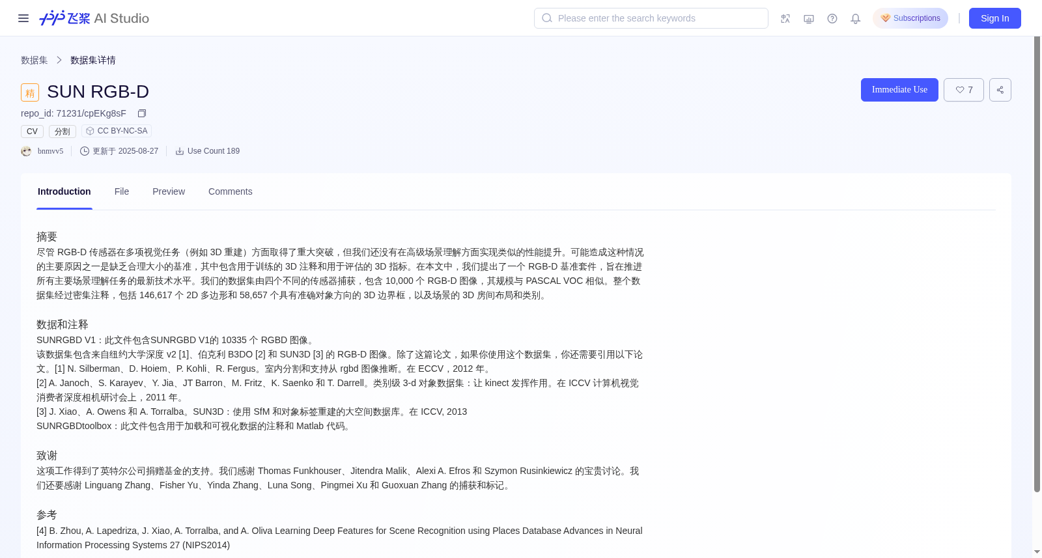Go to the PaddlePaddle AI Studio logo home
The width and height of the screenshot is (1042, 558).
tap(94, 18)
